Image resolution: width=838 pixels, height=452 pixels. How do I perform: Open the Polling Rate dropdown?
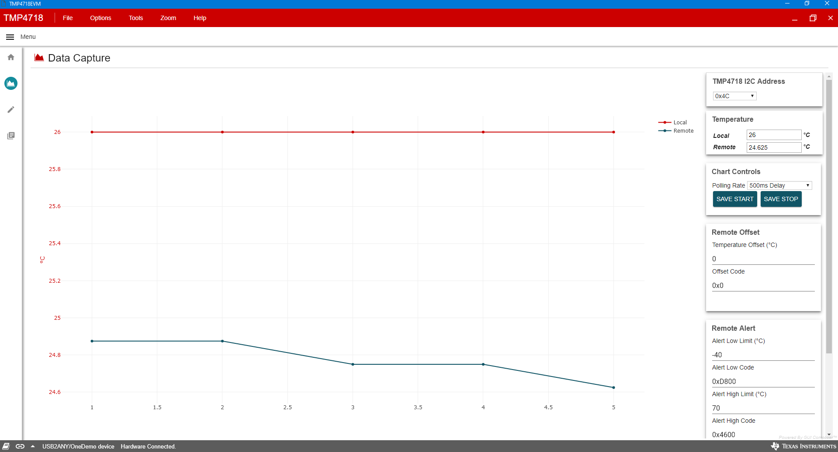click(779, 185)
